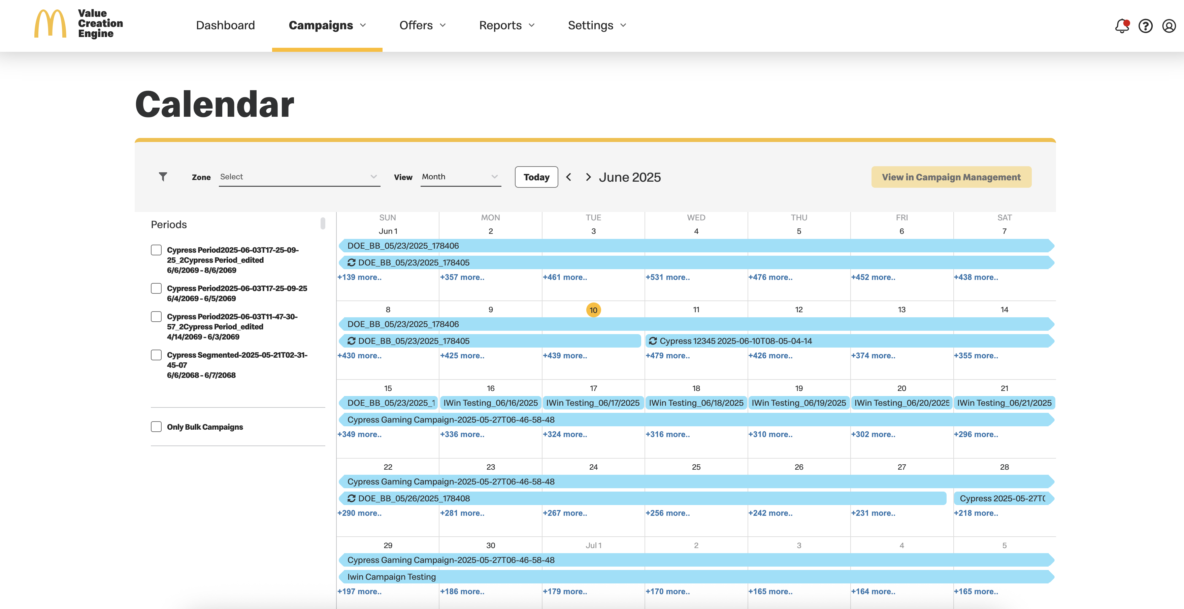Click the McDonald's golden arches logo
1184x609 pixels.
pyautogui.click(x=51, y=24)
